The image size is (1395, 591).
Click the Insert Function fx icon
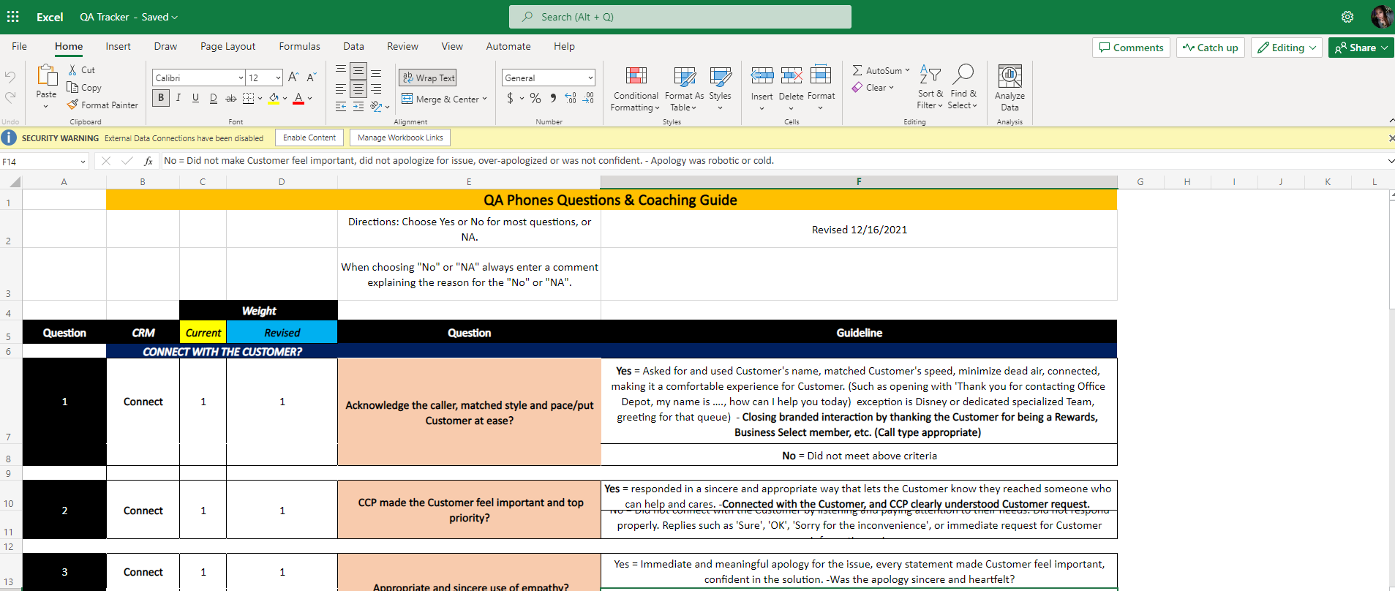click(148, 161)
